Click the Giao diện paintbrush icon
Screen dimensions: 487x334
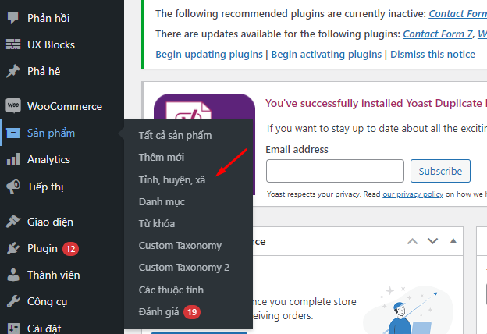click(12, 222)
